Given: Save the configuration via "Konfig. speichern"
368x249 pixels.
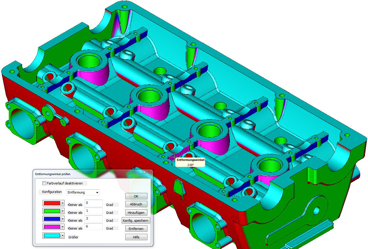Looking at the screenshot, I should click(x=136, y=220).
